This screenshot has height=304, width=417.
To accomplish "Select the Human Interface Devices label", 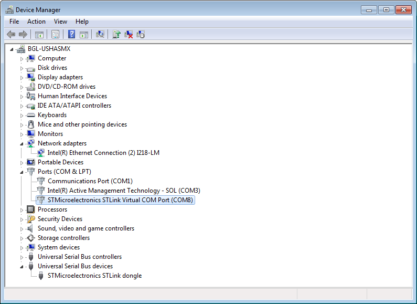I will 72,96.
